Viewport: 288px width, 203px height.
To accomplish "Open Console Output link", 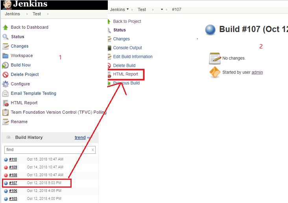I will point(127,48).
